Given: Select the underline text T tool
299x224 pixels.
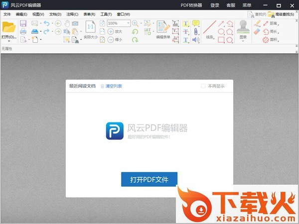Looking at the screenshot, I should pyautogui.click(x=186, y=40).
